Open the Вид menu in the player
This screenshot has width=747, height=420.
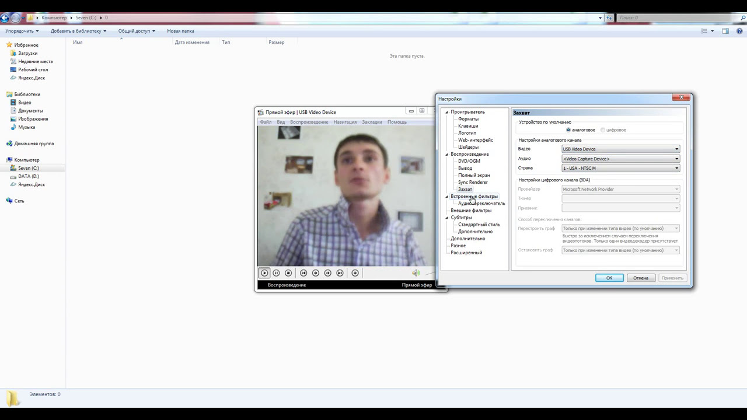[x=281, y=122]
